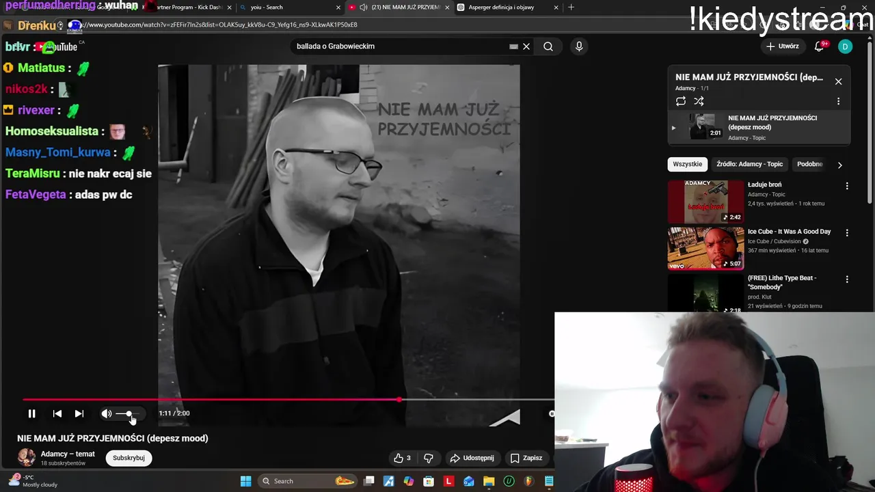Run search with the magnifier button
The height and width of the screenshot is (492, 875).
(x=548, y=46)
